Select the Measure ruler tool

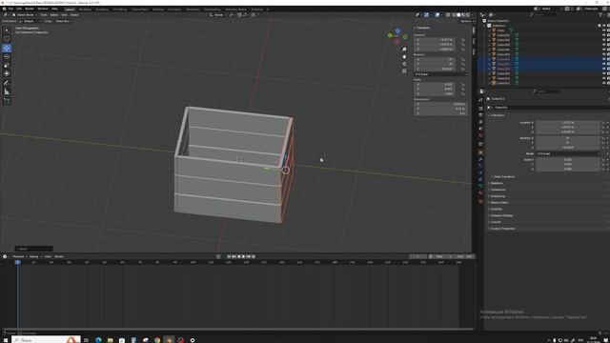click(x=7, y=91)
